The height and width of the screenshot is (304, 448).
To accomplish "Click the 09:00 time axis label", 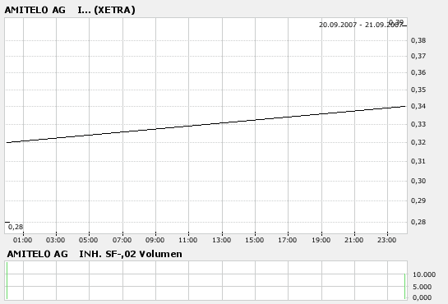I will 155,240.
